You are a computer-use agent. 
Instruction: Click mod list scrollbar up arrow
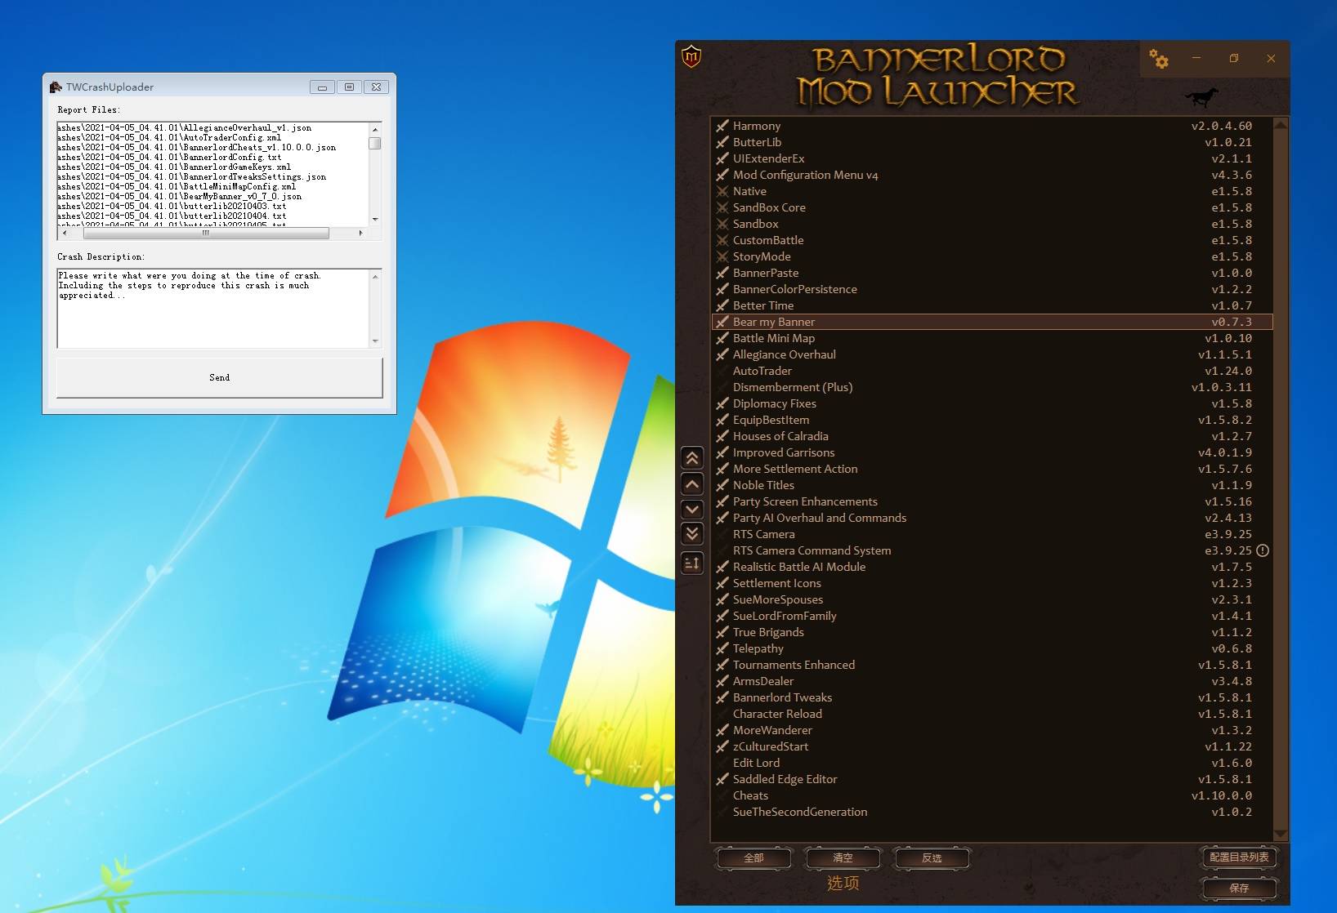click(x=1281, y=125)
